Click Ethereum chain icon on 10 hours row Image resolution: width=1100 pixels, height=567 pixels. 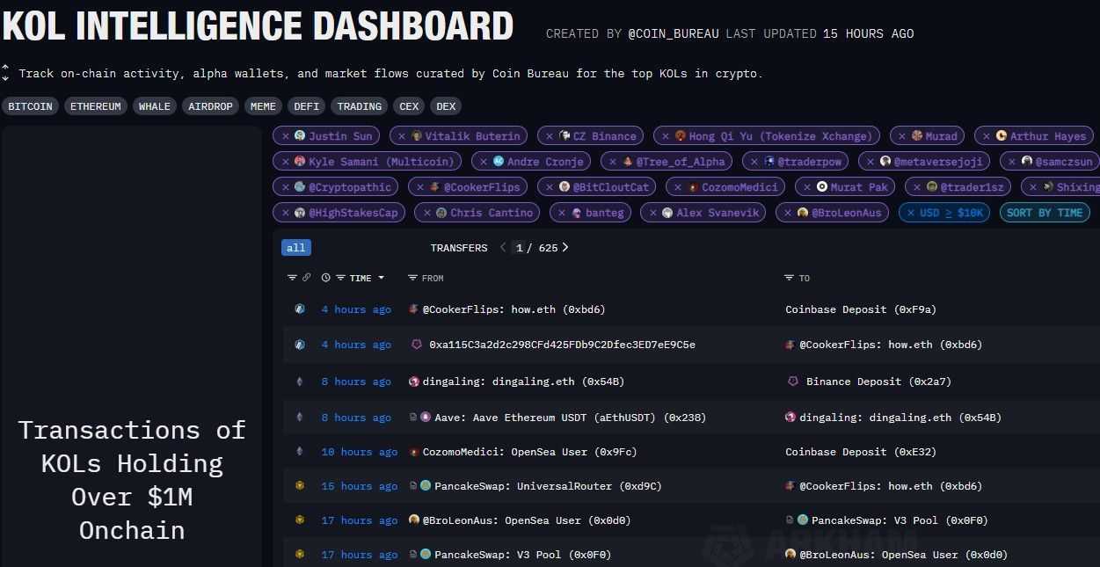[299, 452]
